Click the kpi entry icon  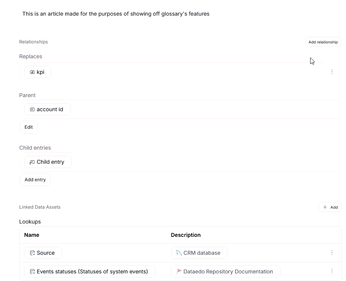[x=32, y=72]
